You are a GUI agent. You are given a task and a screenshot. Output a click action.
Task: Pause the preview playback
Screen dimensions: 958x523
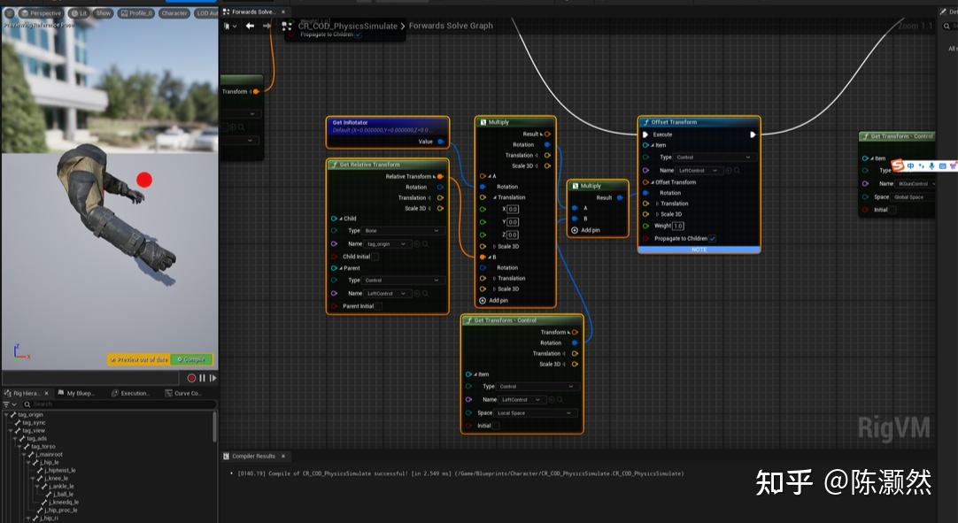pyautogui.click(x=202, y=378)
